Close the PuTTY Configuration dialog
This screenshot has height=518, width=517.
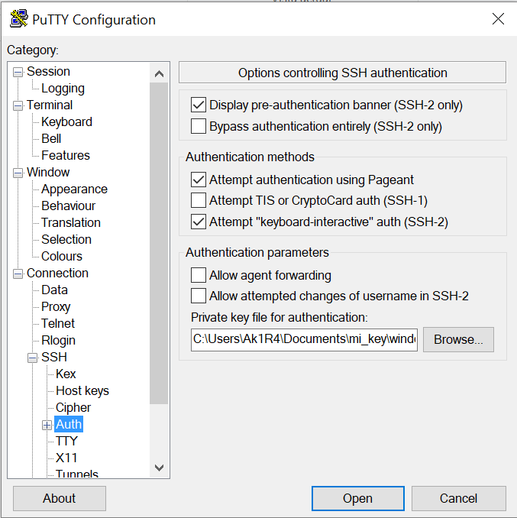498,19
